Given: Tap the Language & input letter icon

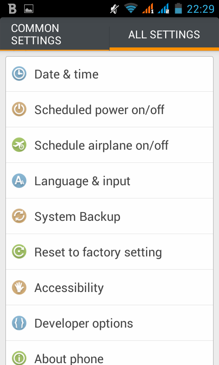Looking at the screenshot, I should pyautogui.click(x=19, y=181).
